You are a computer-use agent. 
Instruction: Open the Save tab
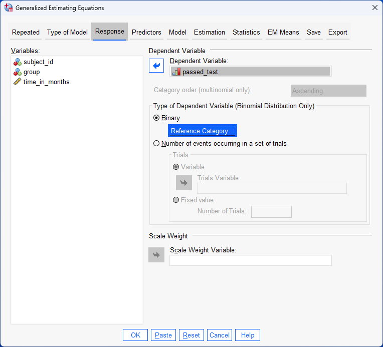coord(314,32)
